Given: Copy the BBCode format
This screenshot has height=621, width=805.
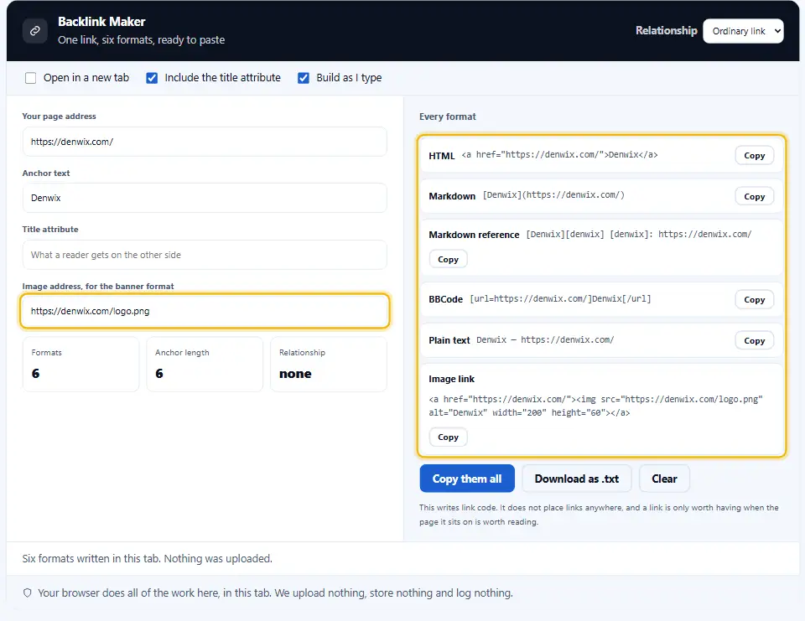Looking at the screenshot, I should click(x=754, y=300).
